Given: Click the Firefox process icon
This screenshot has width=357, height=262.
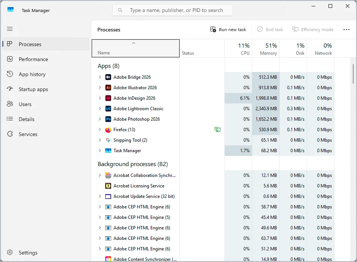Looking at the screenshot, I should [x=108, y=130].
